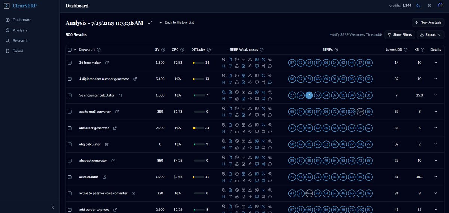Expand details for '3d logo maker'
The height and width of the screenshot is (213, 449).
coord(436,63)
